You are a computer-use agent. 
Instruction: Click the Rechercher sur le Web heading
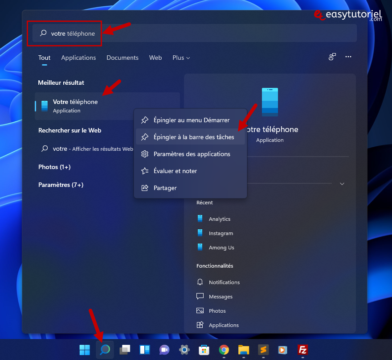(x=70, y=130)
